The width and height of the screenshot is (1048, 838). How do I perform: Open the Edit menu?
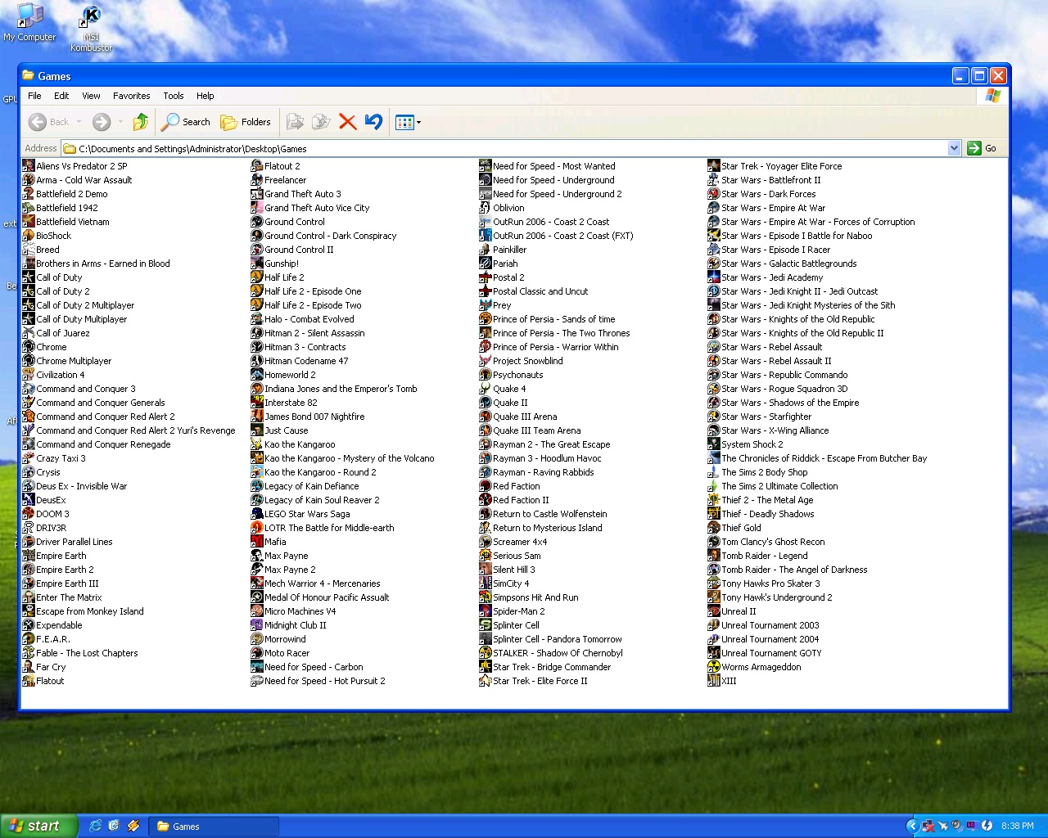61,96
